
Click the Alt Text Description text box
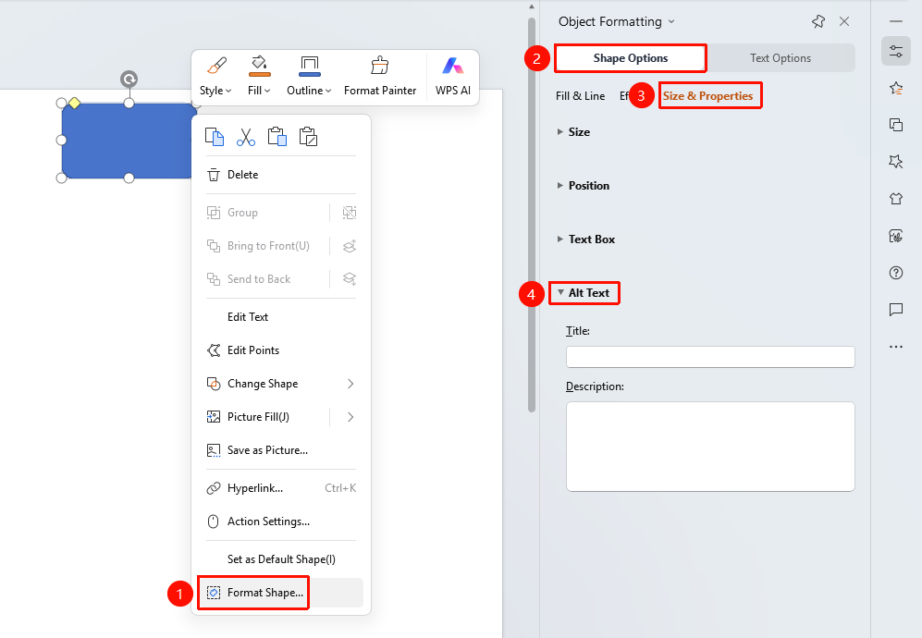710,447
